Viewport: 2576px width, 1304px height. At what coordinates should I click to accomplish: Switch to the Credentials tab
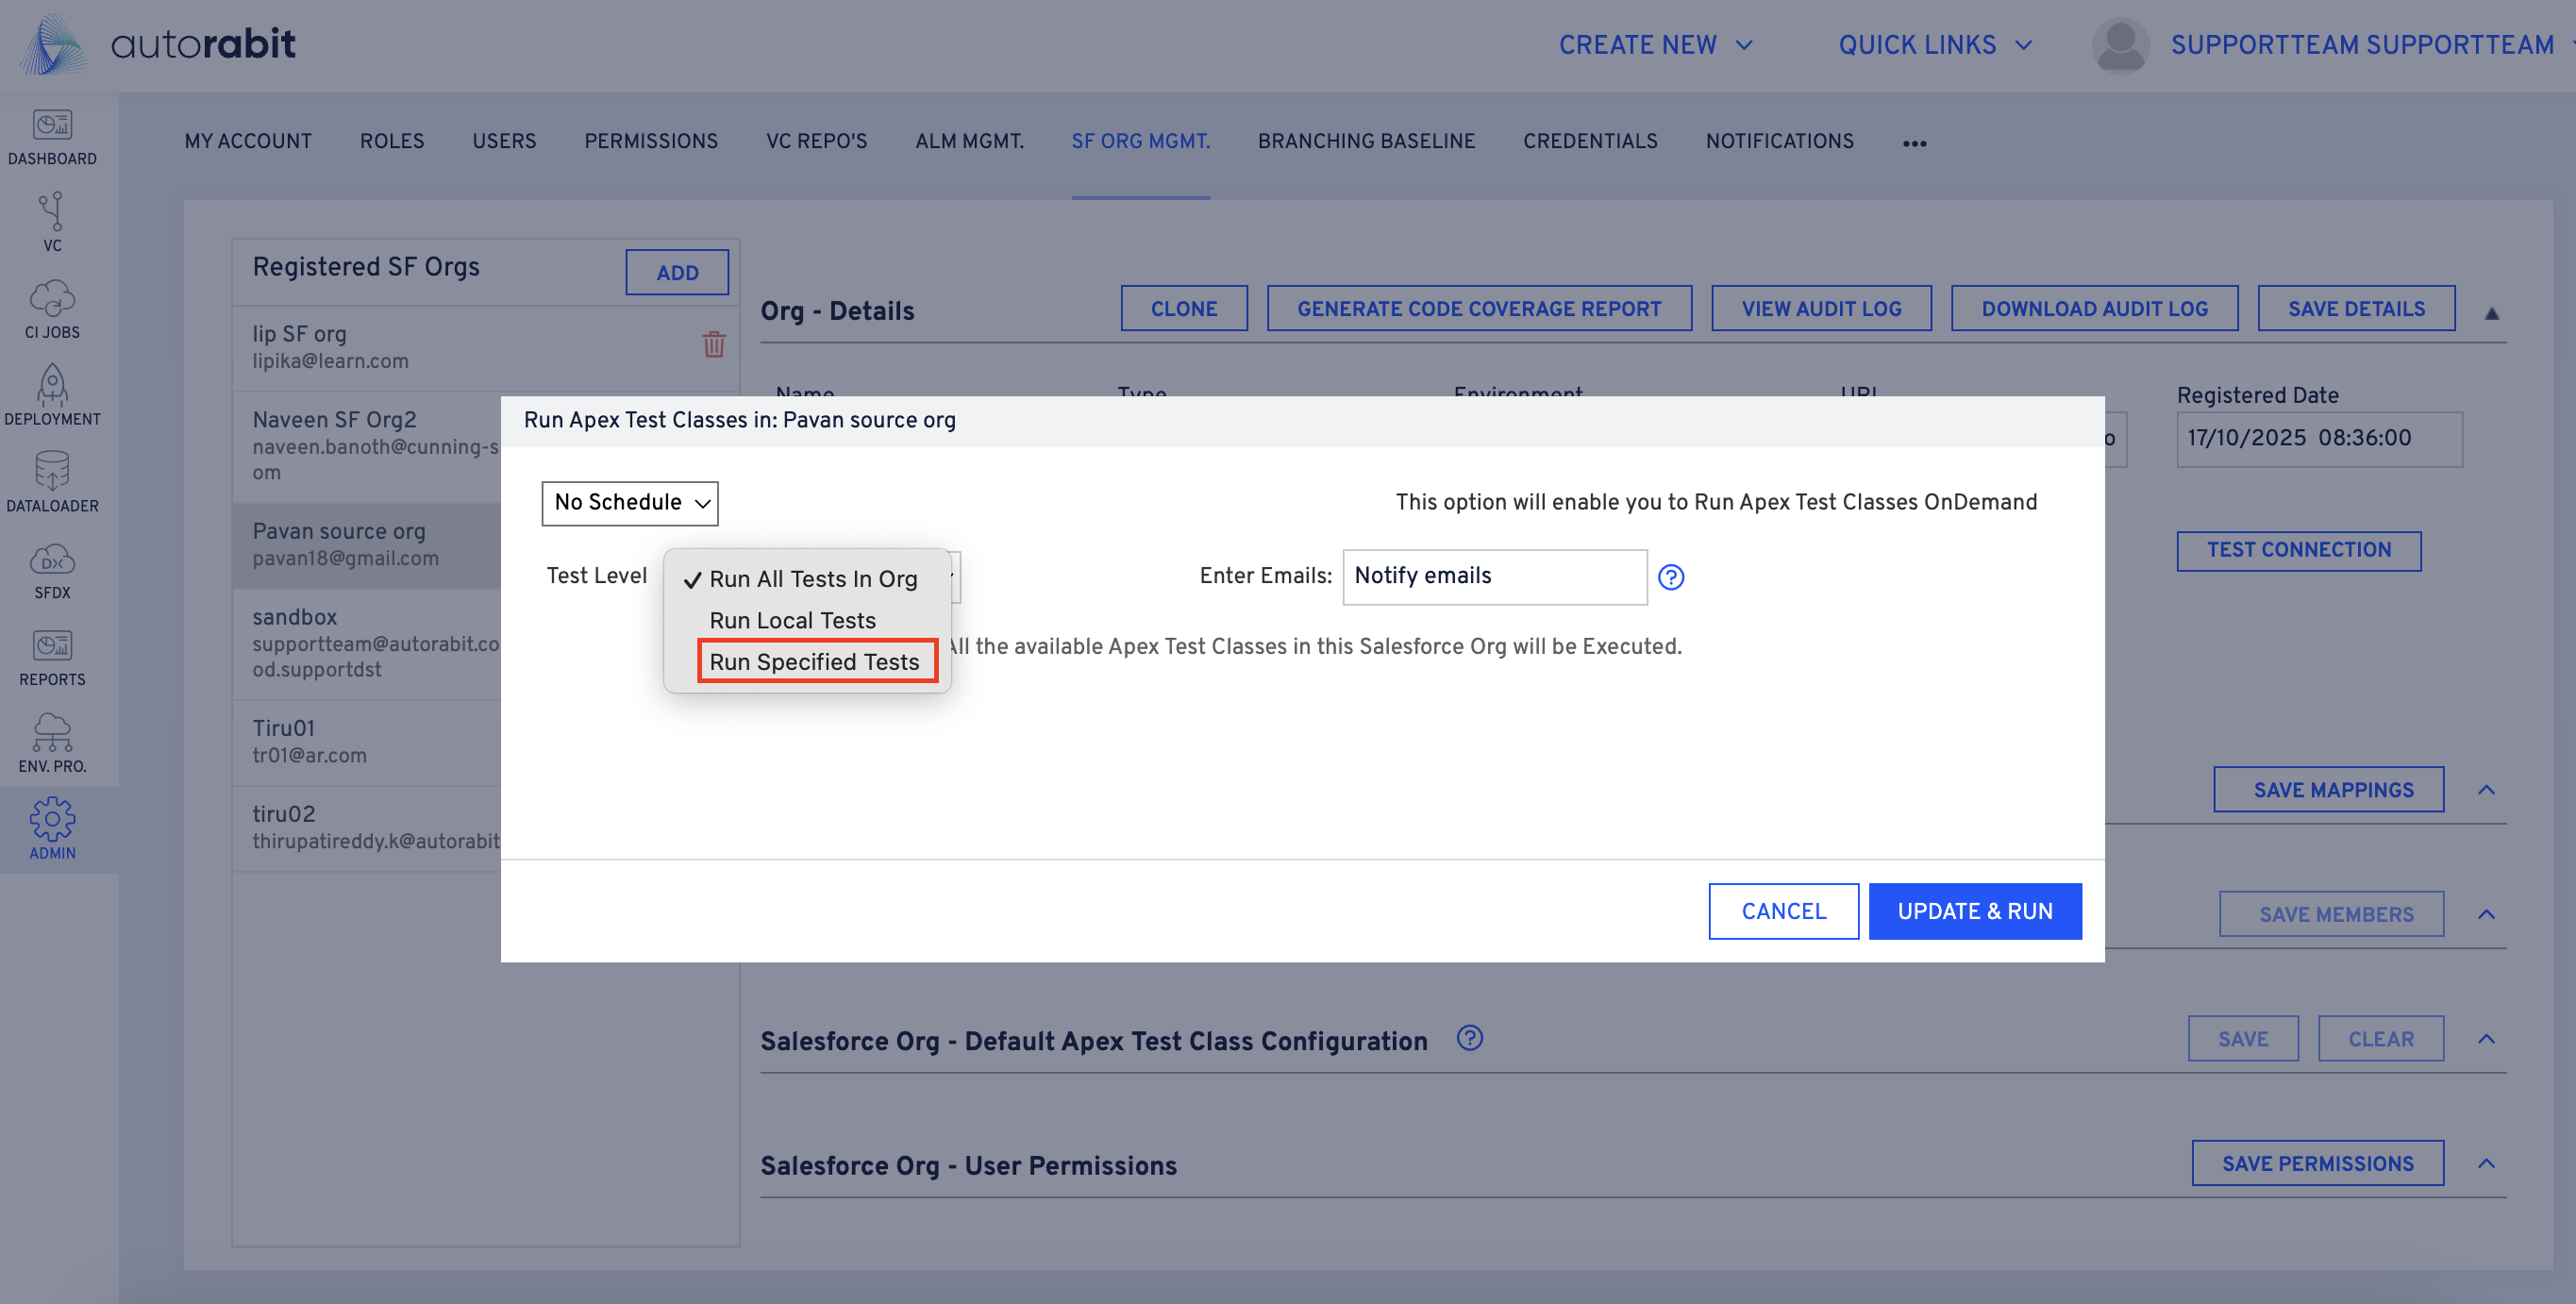click(1590, 141)
